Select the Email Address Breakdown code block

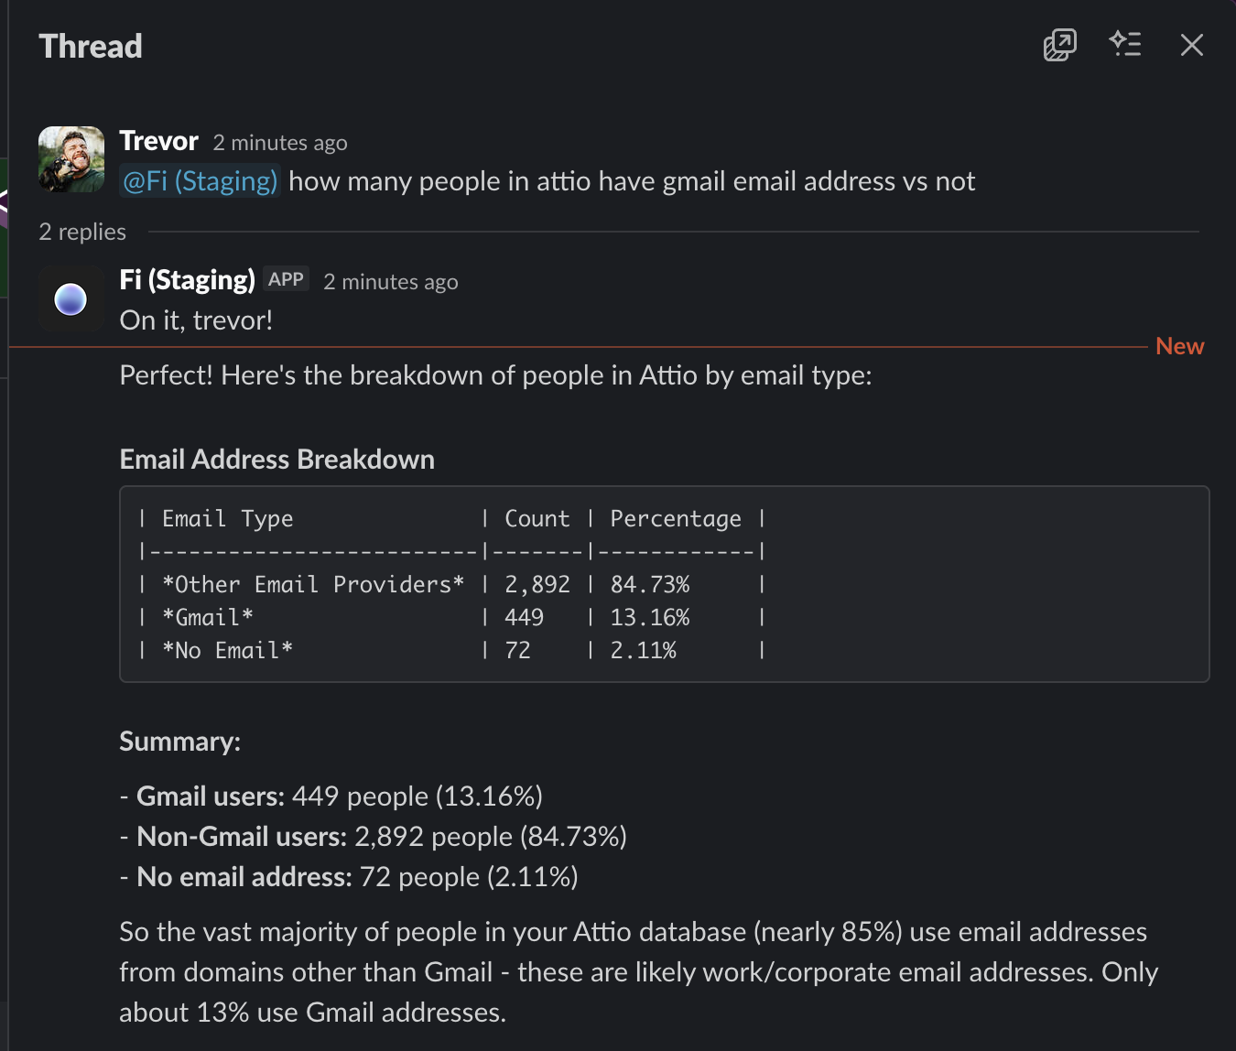point(664,583)
